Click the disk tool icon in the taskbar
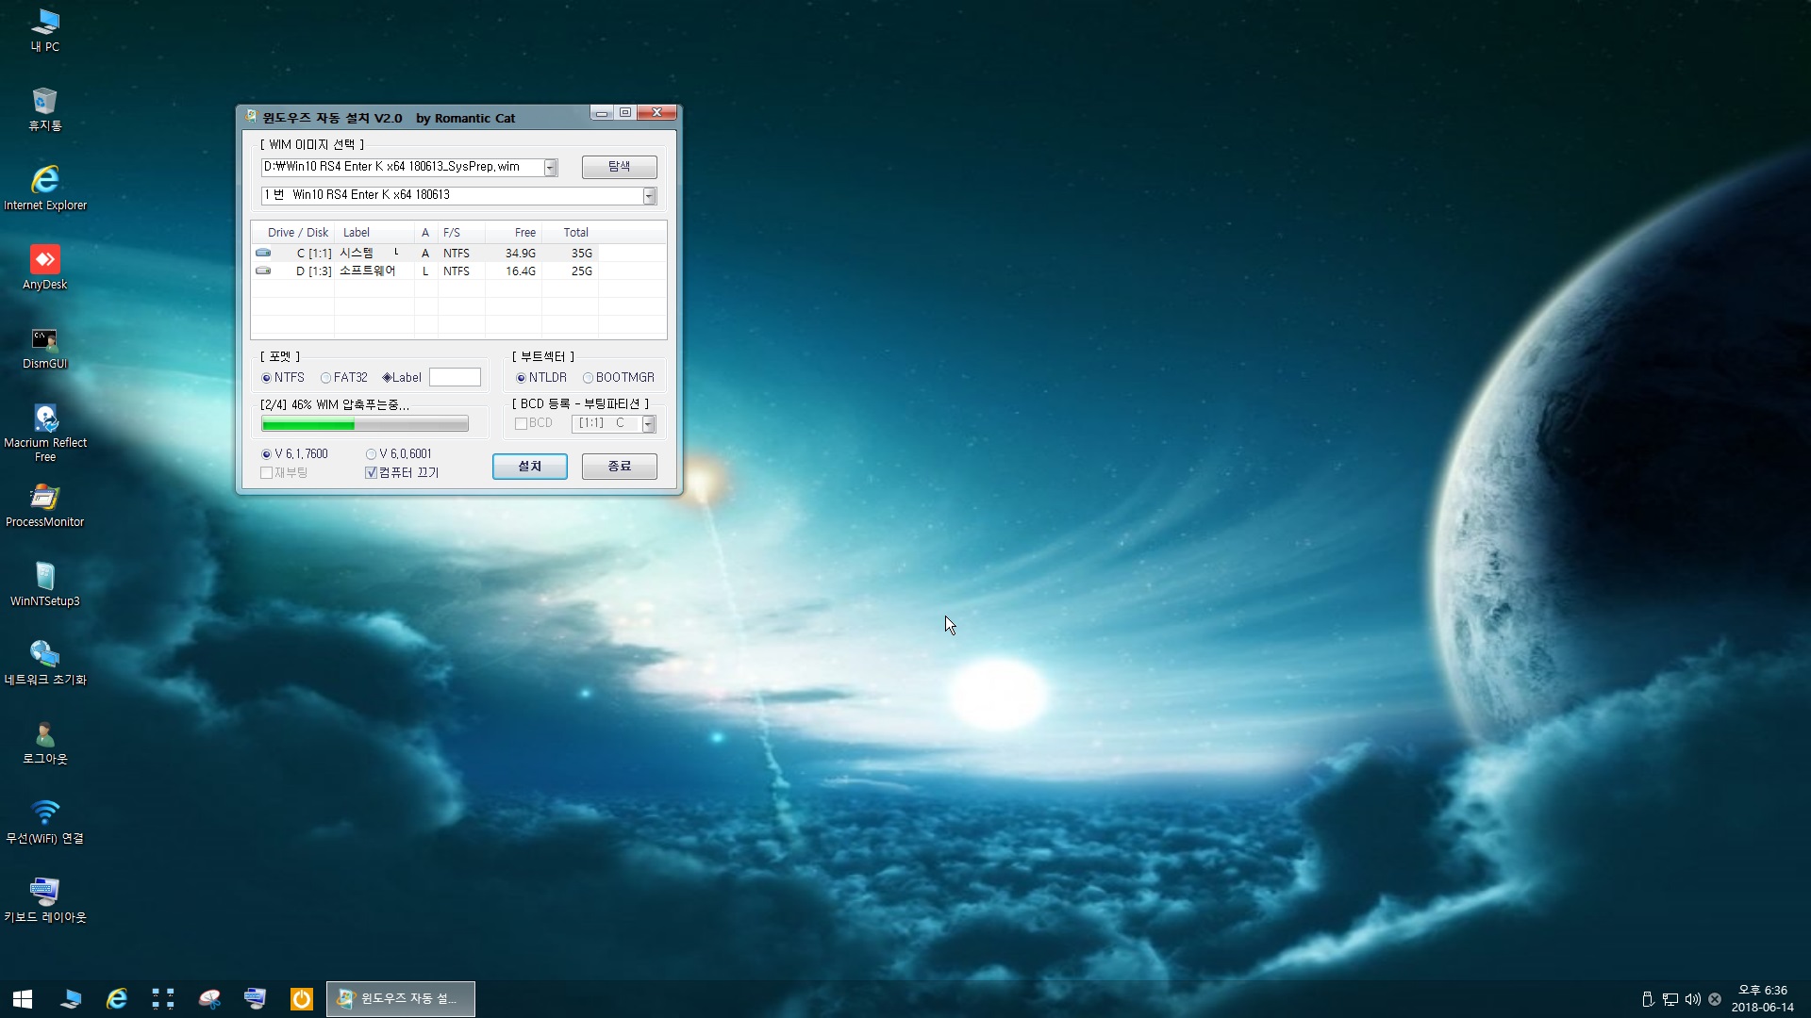 tap(209, 998)
